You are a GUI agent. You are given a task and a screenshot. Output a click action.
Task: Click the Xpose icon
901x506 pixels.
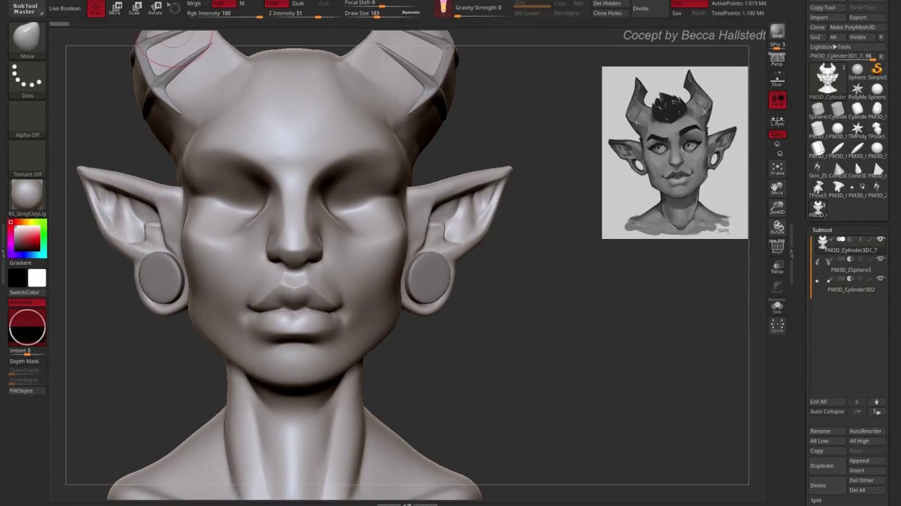(x=777, y=325)
